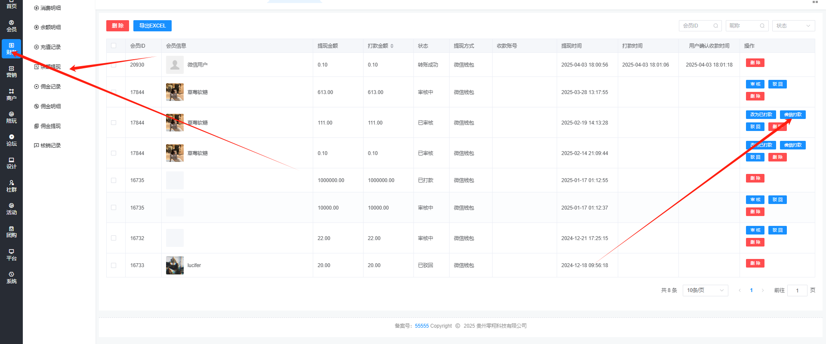826x344 pixels.
Task: Tick the select-all checkbox in the table header
Action: pyautogui.click(x=114, y=46)
